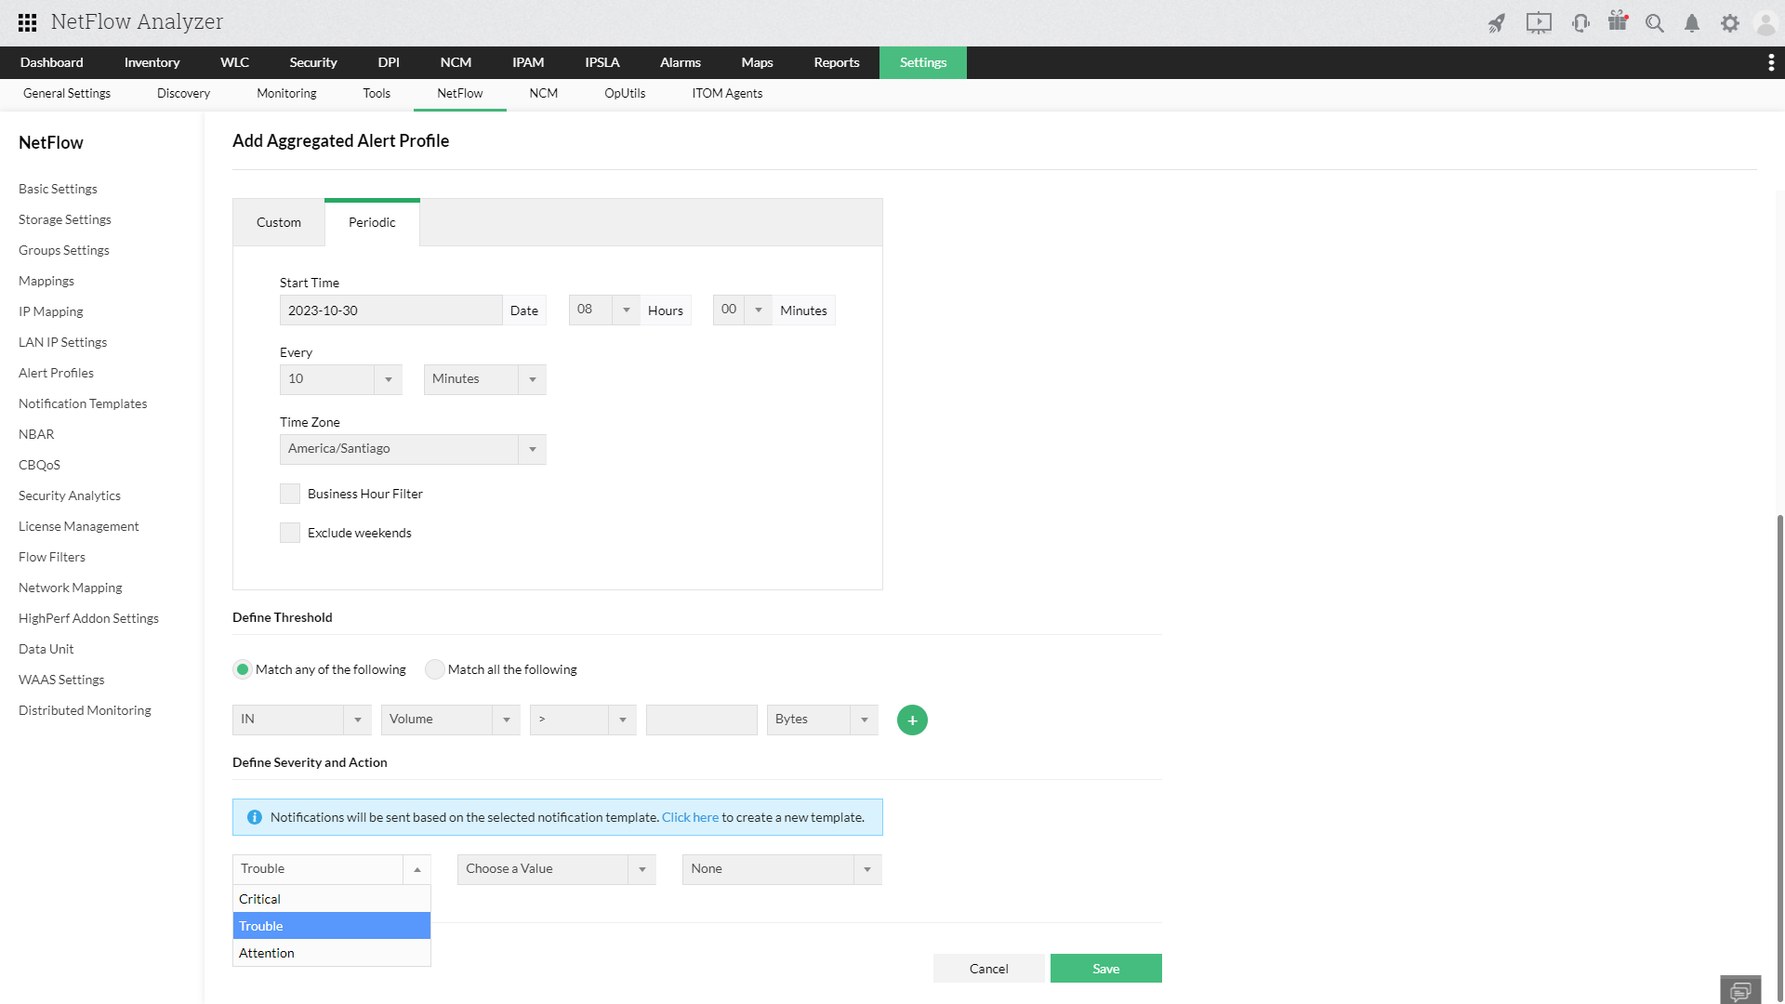1785x1004 pixels.
Task: Choose Critical from severity list
Action: click(260, 899)
